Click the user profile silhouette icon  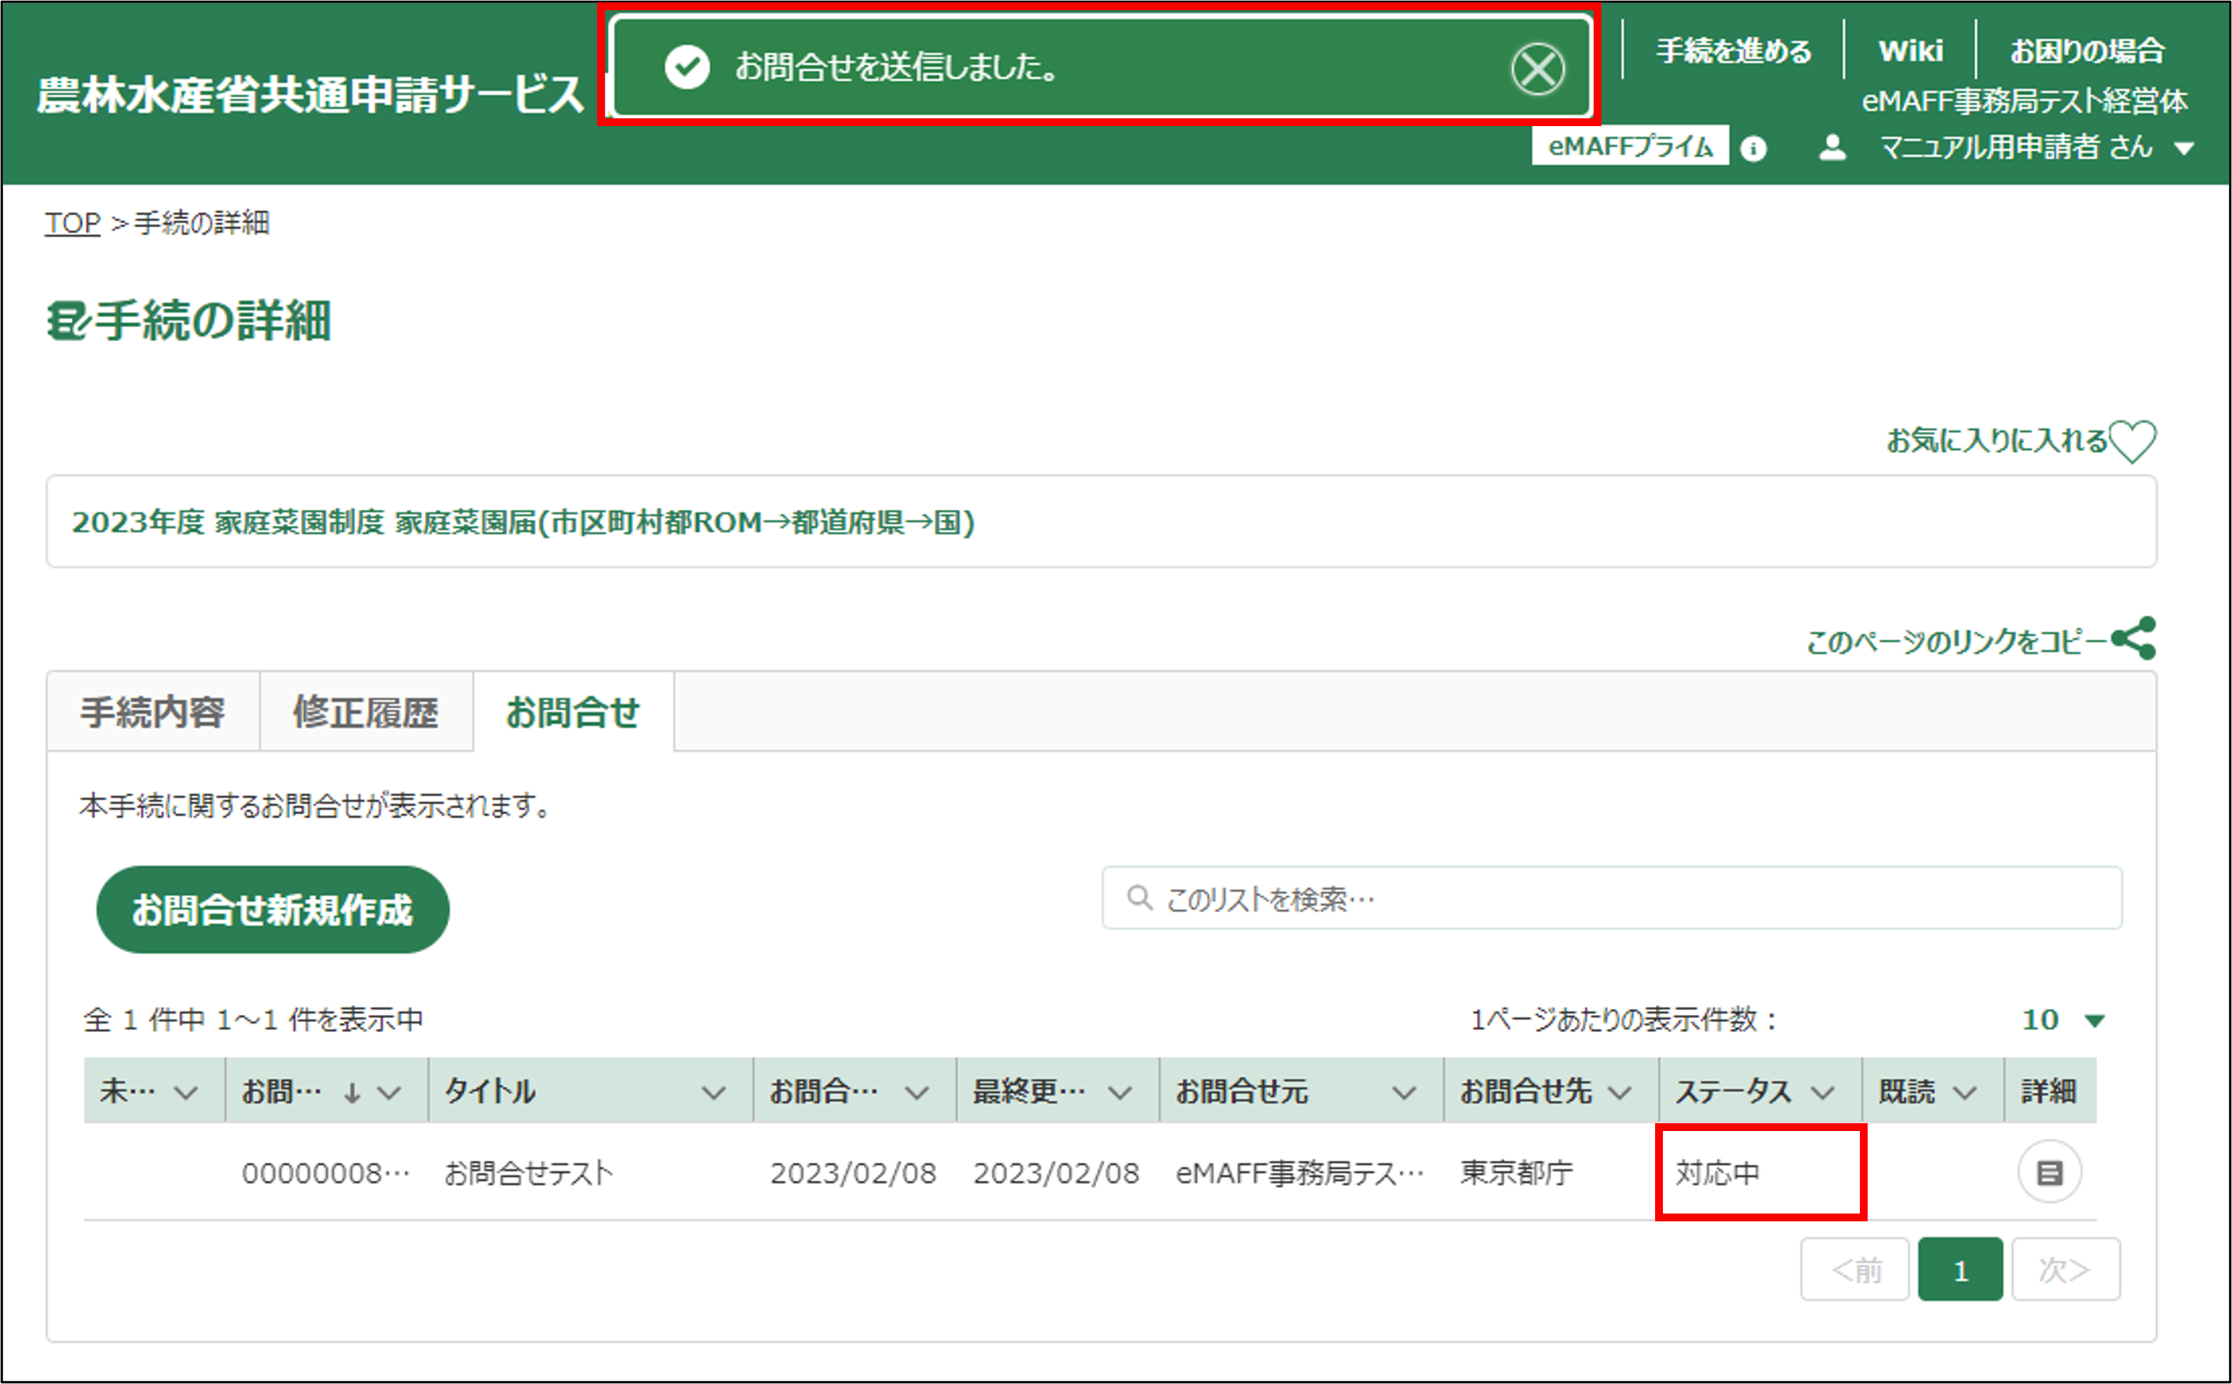[1832, 147]
